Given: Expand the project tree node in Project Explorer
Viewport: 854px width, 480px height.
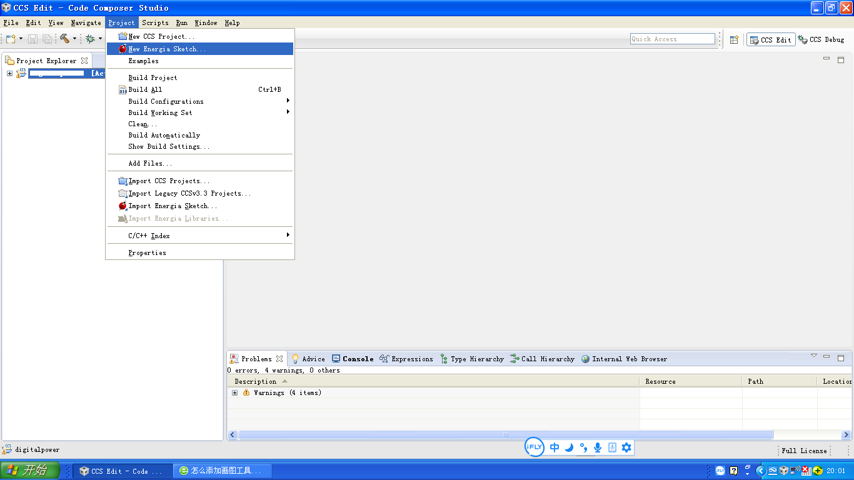Looking at the screenshot, I should (9, 73).
